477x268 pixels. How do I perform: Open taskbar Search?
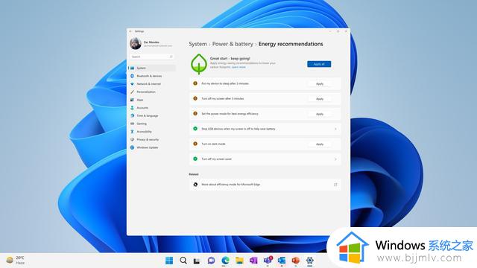point(183,261)
